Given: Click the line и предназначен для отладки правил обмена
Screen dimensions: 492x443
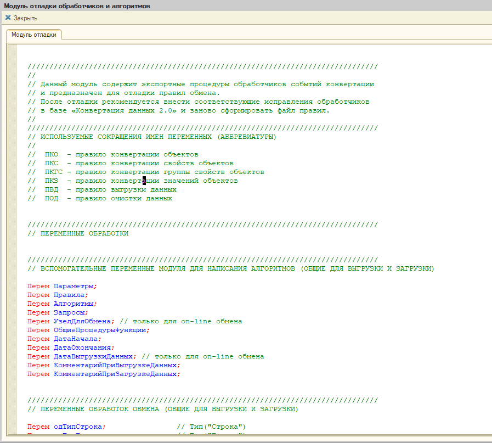Looking at the screenshot, I should (x=123, y=93).
